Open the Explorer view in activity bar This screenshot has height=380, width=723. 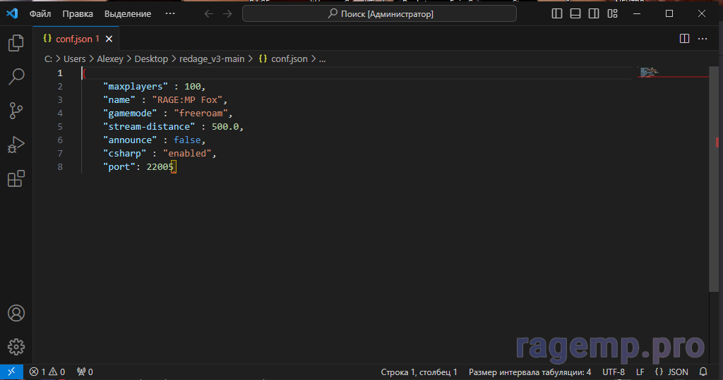pyautogui.click(x=16, y=43)
